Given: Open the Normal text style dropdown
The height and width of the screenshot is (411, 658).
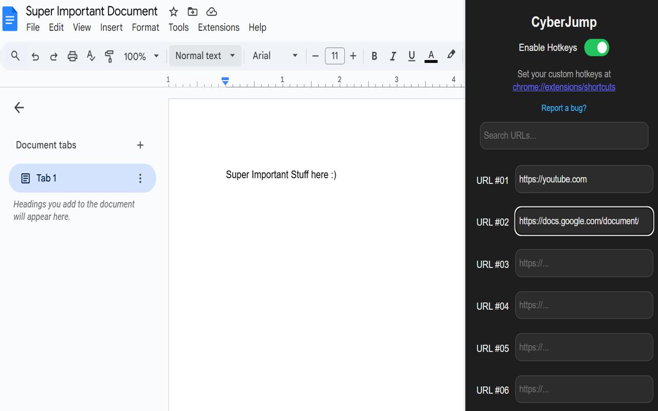Looking at the screenshot, I should point(205,56).
